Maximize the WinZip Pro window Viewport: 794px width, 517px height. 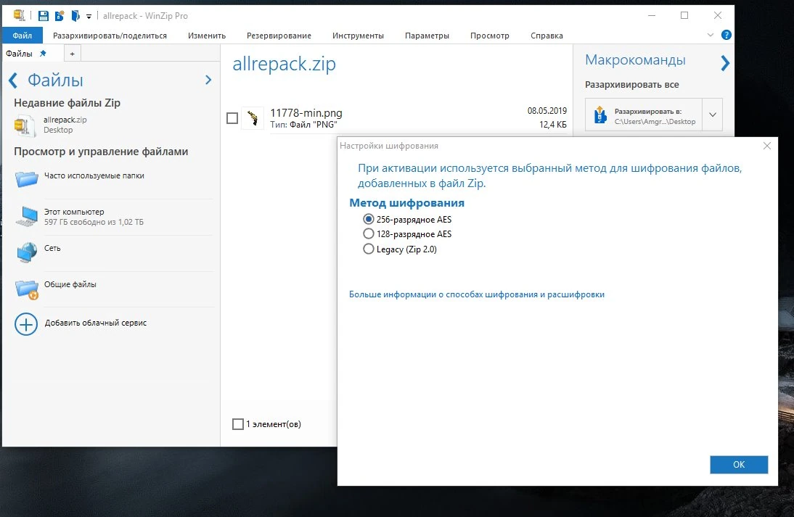pyautogui.click(x=684, y=16)
